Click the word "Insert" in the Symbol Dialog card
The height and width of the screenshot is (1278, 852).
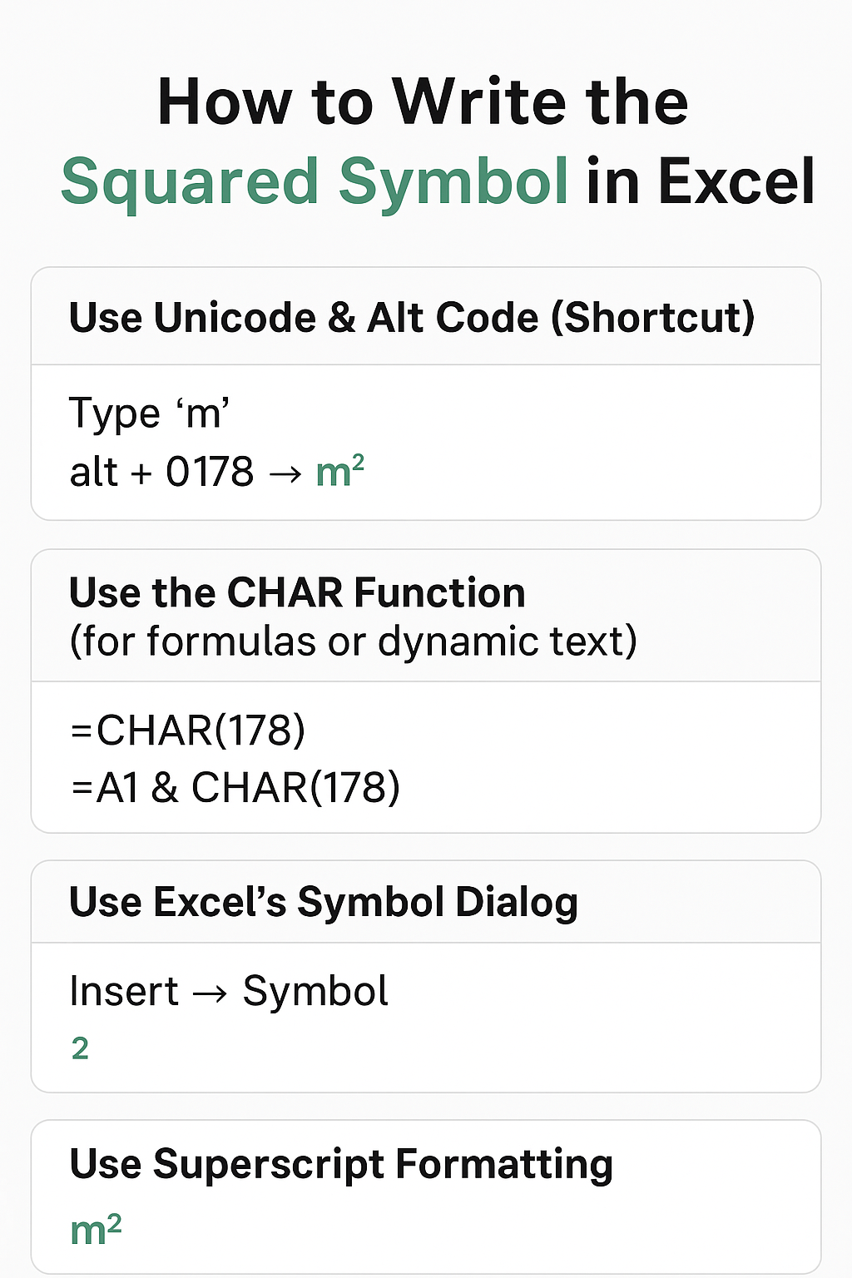click(x=124, y=991)
